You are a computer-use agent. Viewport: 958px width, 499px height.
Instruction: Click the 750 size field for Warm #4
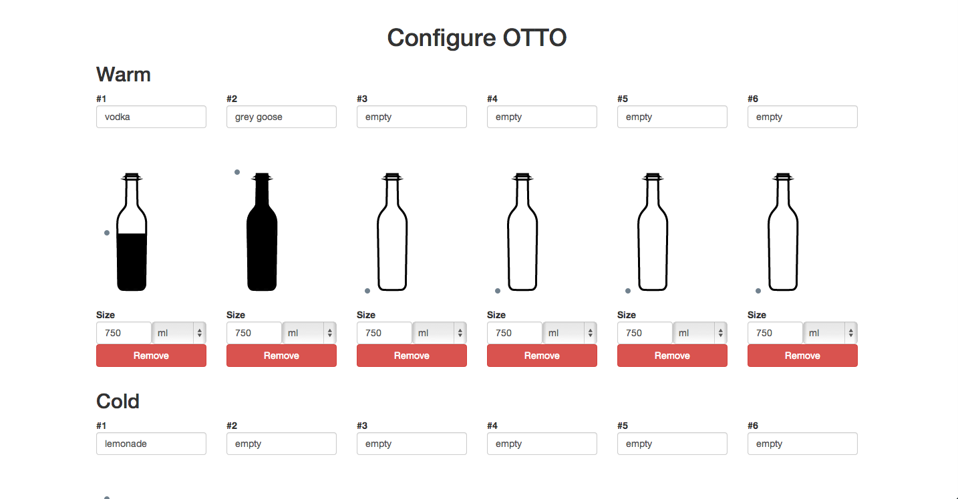pos(514,333)
